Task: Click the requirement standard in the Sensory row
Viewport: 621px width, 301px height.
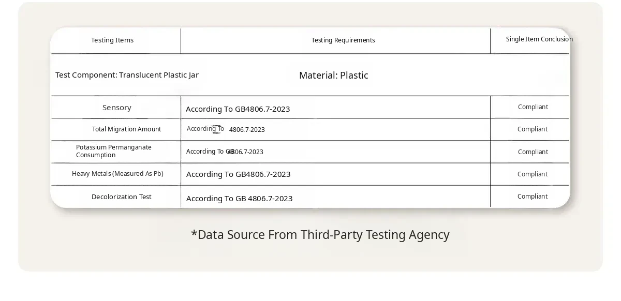Action: (238, 109)
